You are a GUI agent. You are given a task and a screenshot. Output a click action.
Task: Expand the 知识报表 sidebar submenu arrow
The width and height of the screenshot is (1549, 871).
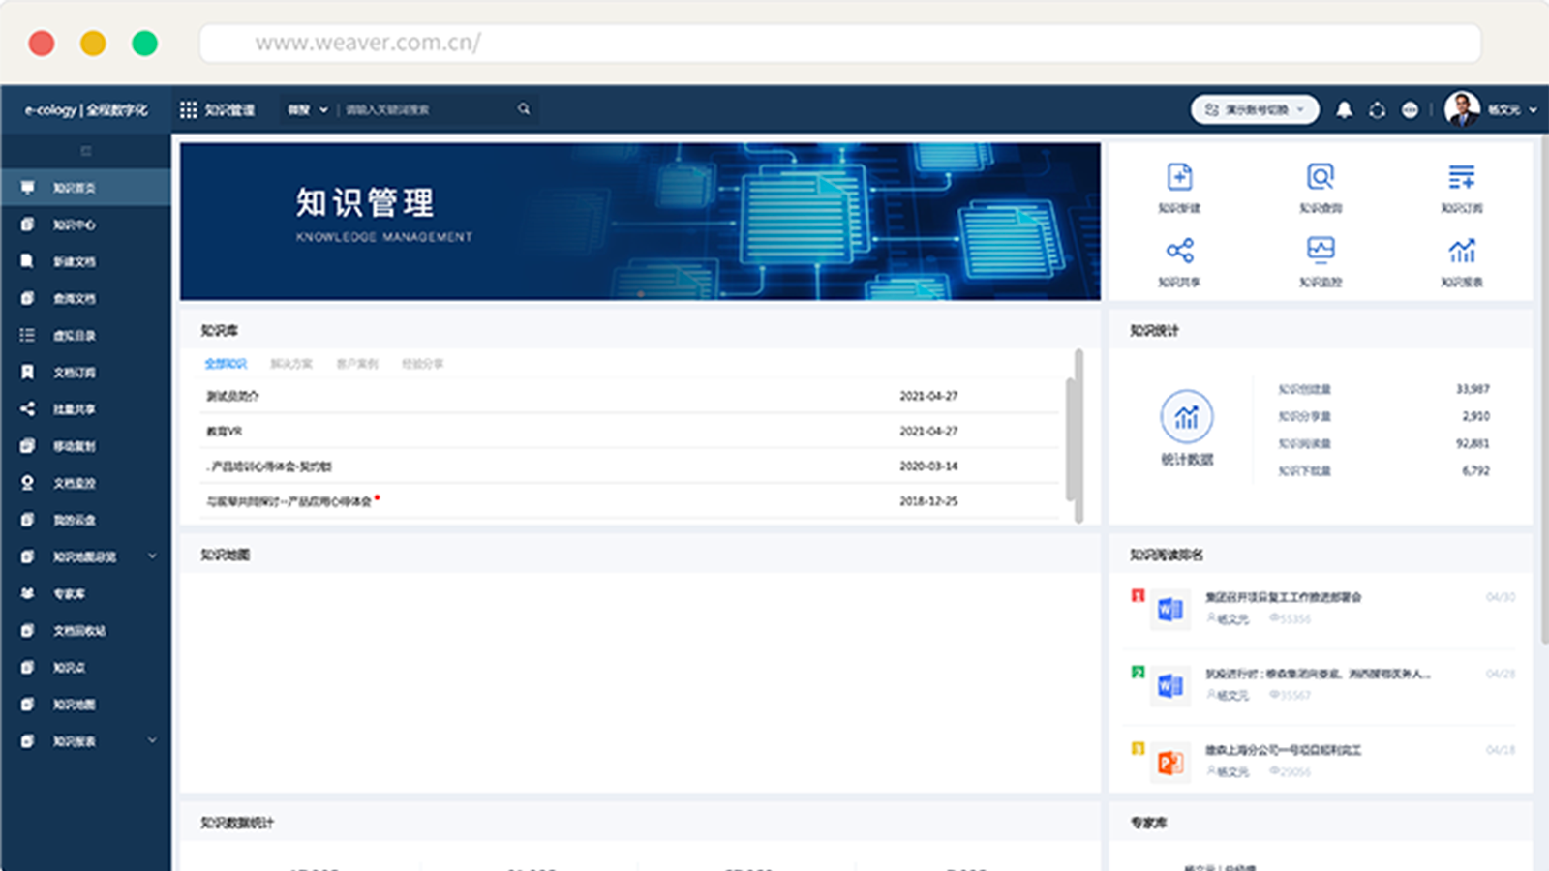(x=152, y=741)
